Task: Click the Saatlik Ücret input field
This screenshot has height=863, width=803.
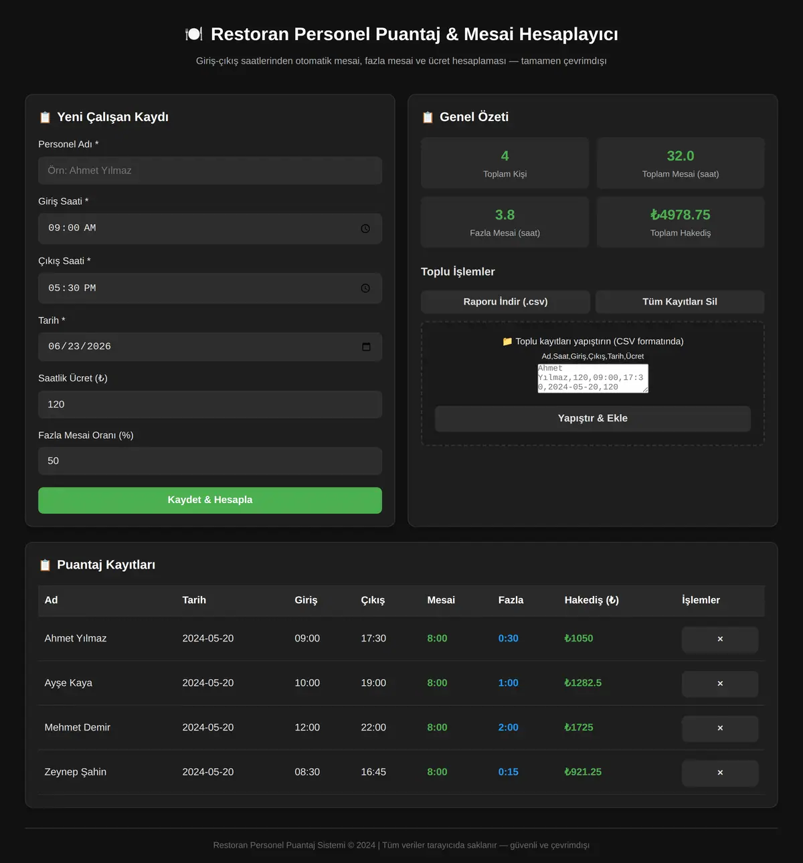Action: coord(210,405)
